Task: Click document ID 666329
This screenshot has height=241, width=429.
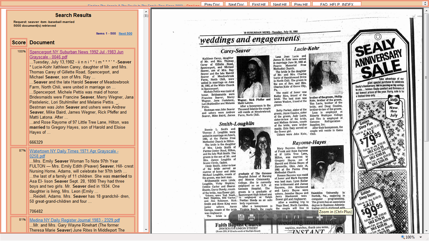Action: 36,142
